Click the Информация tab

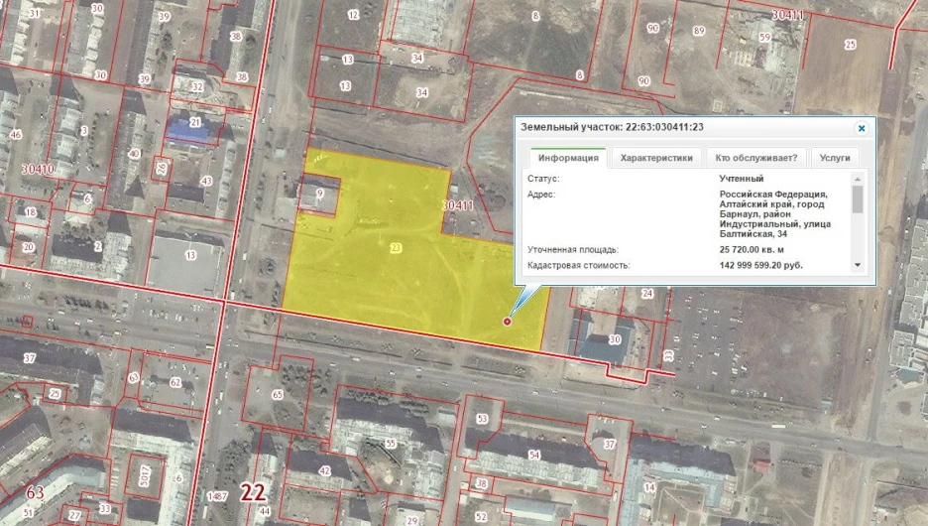(x=566, y=157)
